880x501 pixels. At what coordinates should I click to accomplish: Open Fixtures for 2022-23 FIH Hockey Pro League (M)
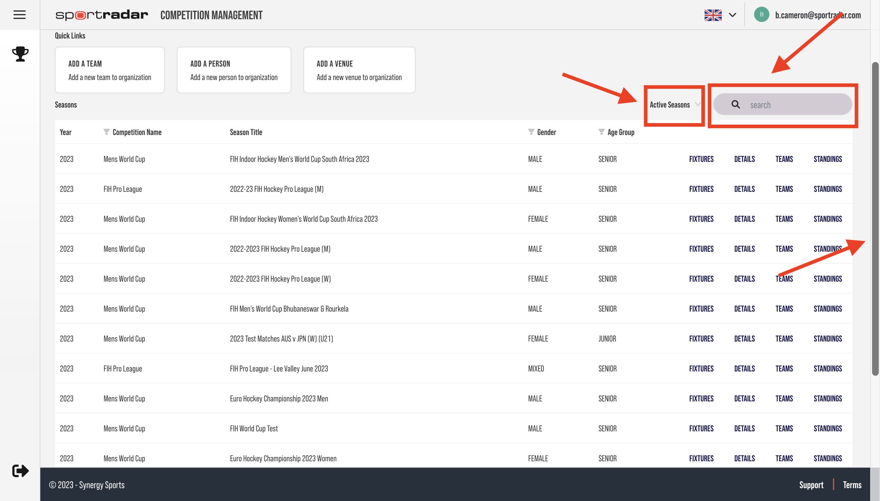click(x=701, y=189)
